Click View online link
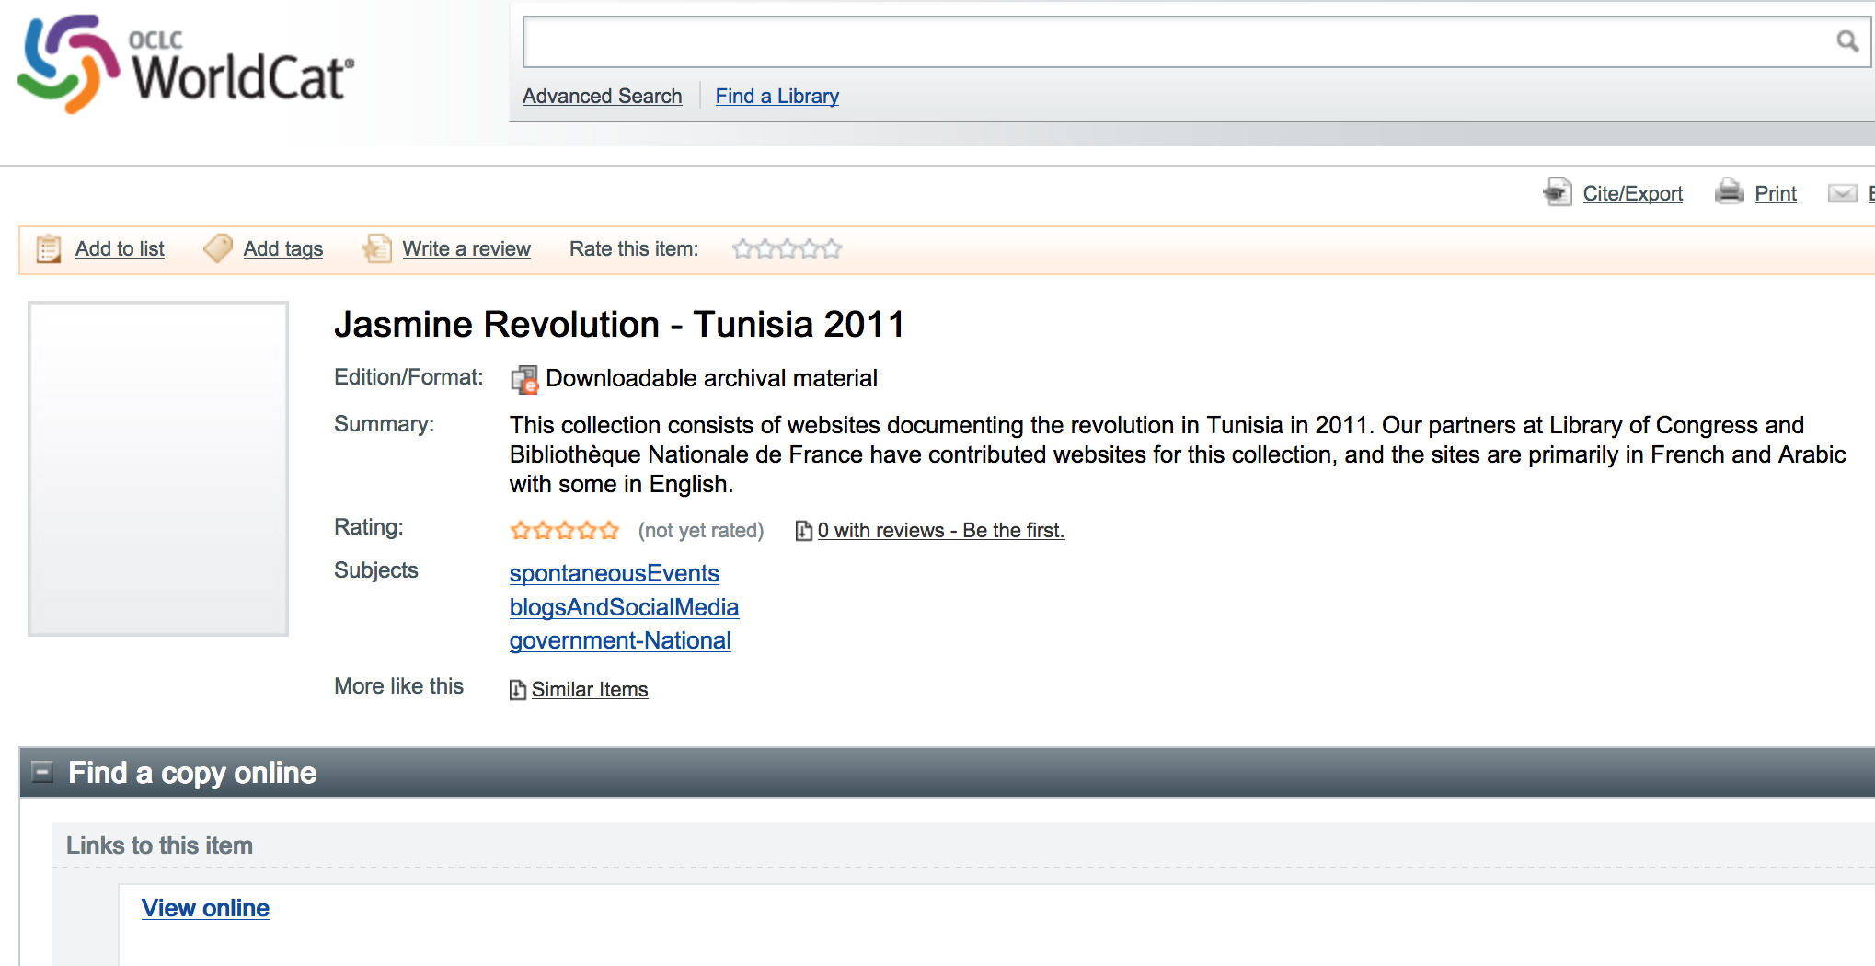Screen dimensions: 1875x966 click(205, 908)
